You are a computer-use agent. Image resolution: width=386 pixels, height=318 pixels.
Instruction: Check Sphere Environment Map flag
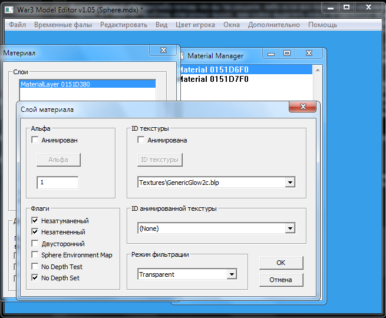pyautogui.click(x=35, y=255)
